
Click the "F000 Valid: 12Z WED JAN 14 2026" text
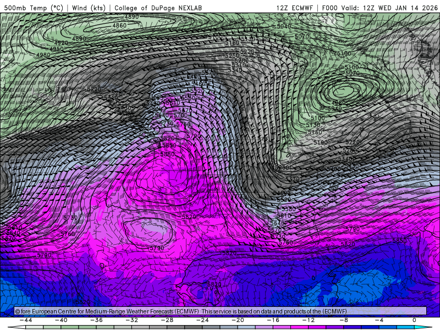(380, 8)
